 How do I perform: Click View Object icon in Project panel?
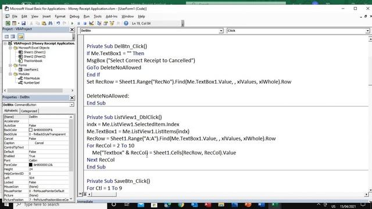(13, 37)
